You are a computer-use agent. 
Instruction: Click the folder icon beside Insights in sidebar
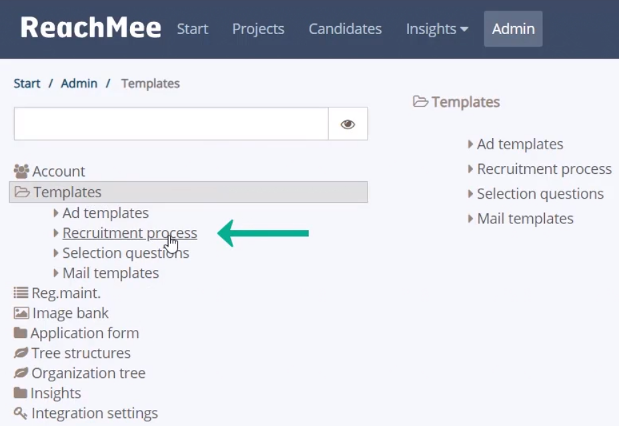[21, 393]
